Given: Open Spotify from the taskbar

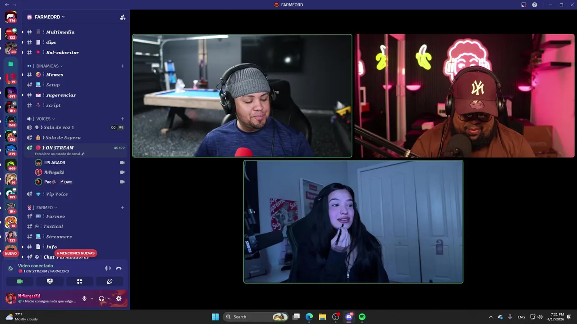Looking at the screenshot, I should pos(362,317).
